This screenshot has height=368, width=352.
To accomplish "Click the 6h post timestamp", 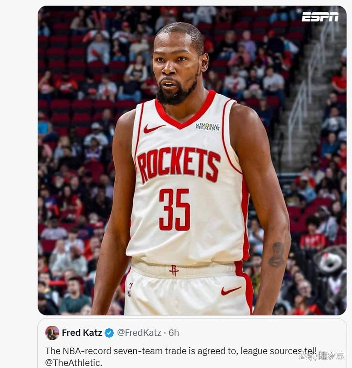I will 174,333.
